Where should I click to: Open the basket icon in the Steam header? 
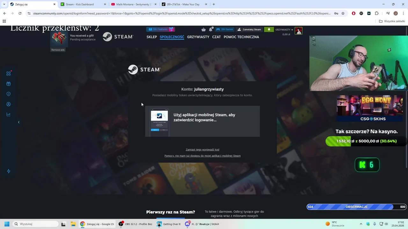pyautogui.click(x=204, y=30)
